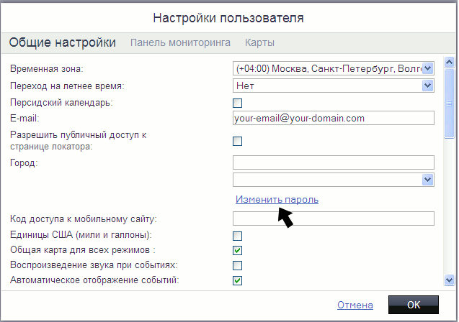Enable Воспроизведение звука при событиях checkbox

237,266
